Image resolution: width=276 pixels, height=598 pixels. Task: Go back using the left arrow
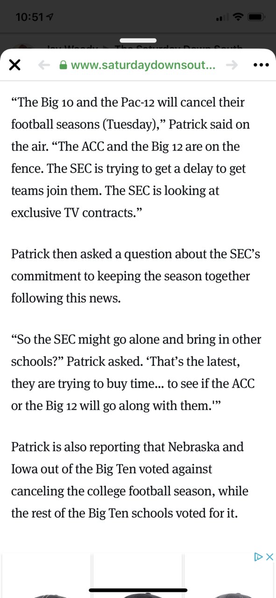pos(44,65)
